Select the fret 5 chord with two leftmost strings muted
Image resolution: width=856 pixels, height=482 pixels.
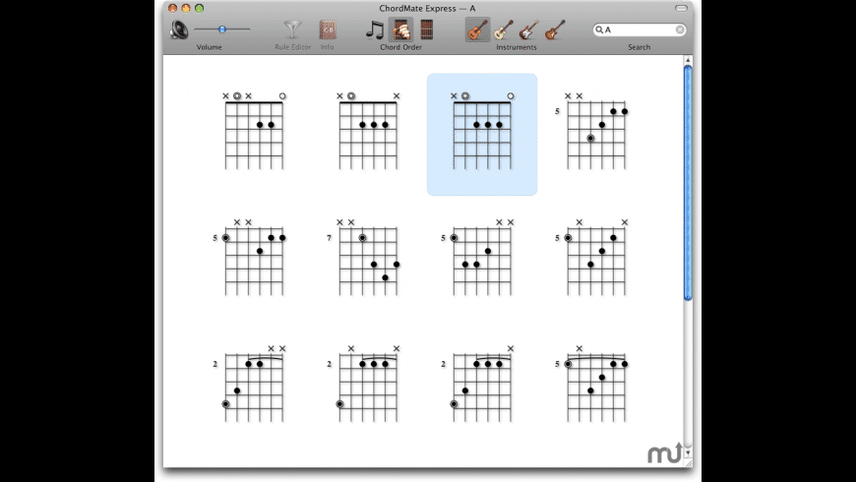(x=591, y=131)
